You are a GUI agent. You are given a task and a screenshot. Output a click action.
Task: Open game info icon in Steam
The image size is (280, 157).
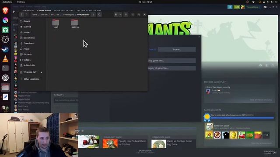click(x=267, y=65)
